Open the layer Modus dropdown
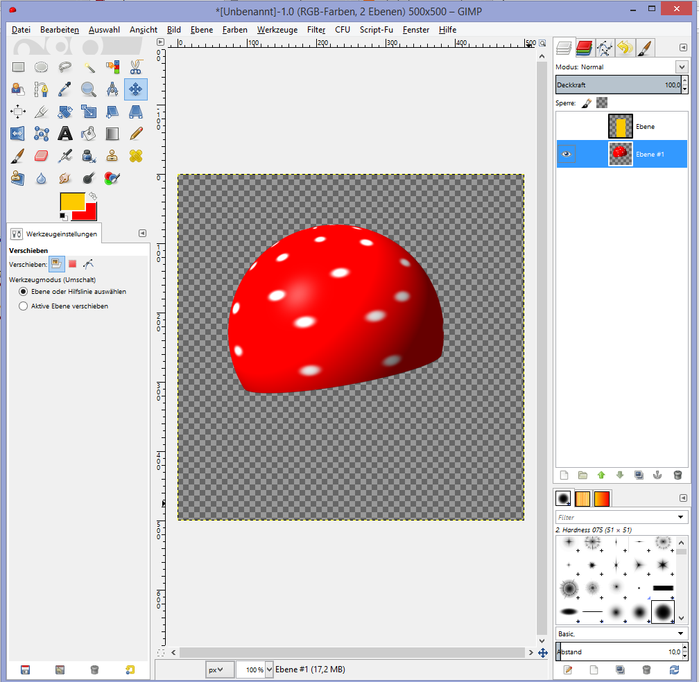 (681, 67)
